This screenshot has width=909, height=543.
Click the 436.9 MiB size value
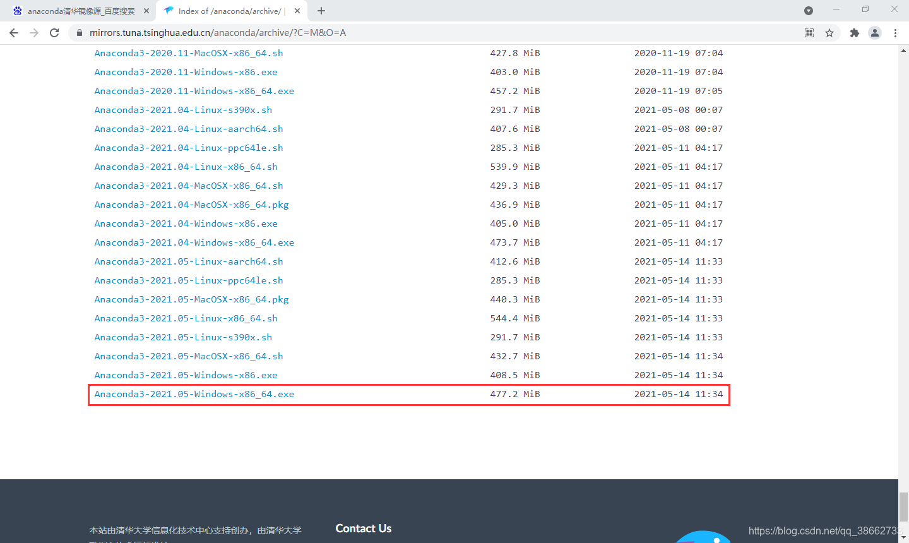[x=515, y=205]
